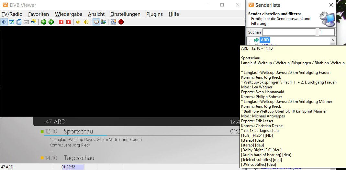Screen dimensions: 346x170
Task: Toggle the blue info diamond toolbar button
Action: (x=4, y=22)
